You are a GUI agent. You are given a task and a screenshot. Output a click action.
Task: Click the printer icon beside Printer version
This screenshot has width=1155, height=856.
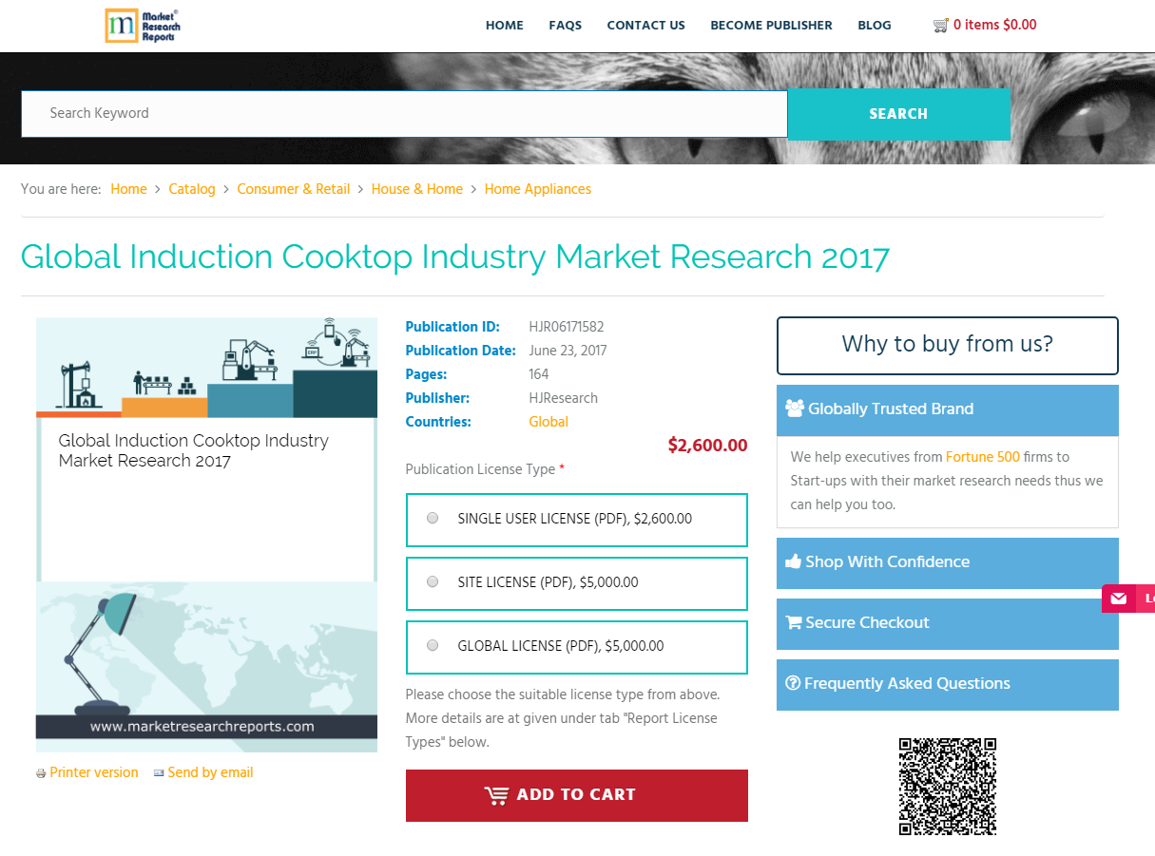(x=41, y=773)
